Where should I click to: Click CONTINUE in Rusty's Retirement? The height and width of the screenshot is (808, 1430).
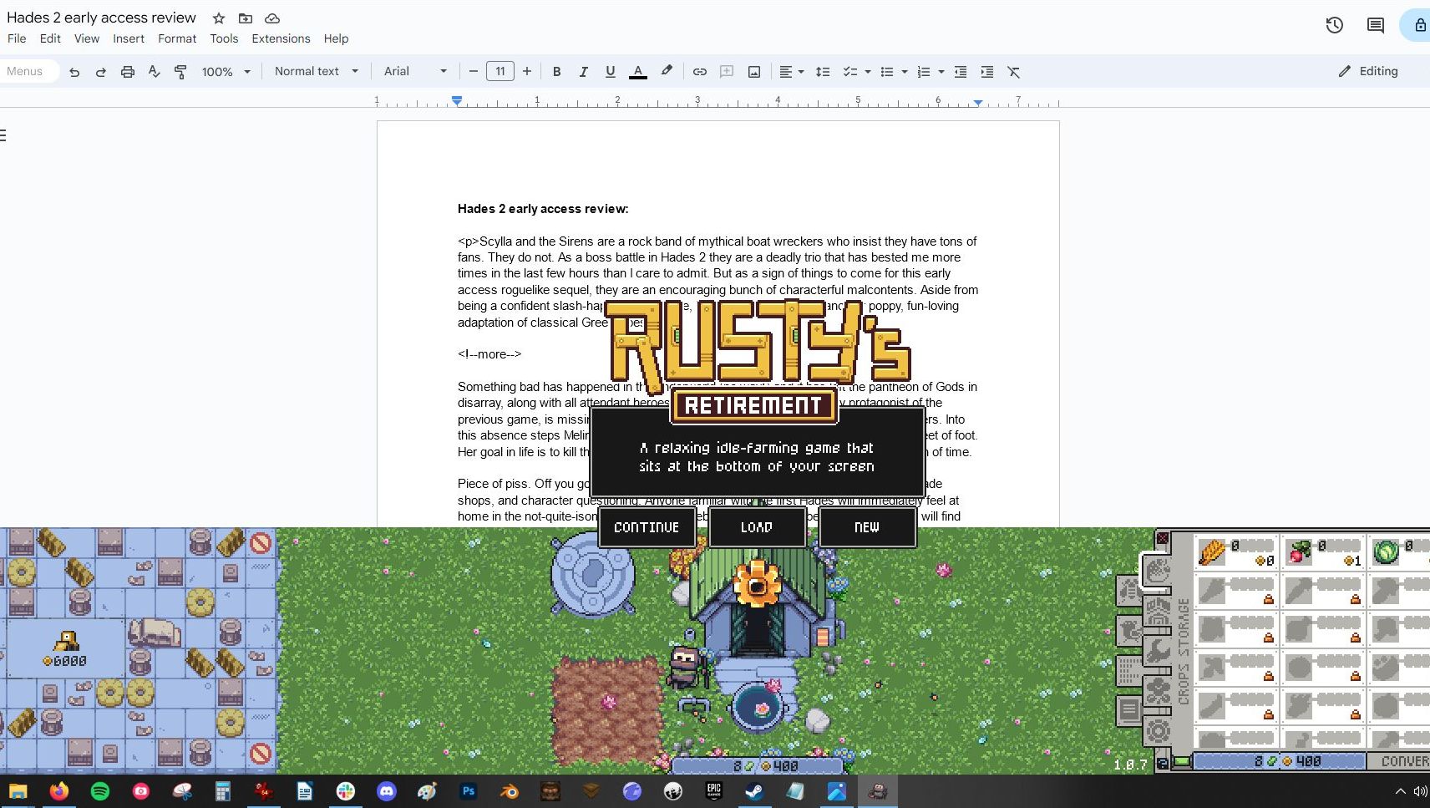pos(647,527)
